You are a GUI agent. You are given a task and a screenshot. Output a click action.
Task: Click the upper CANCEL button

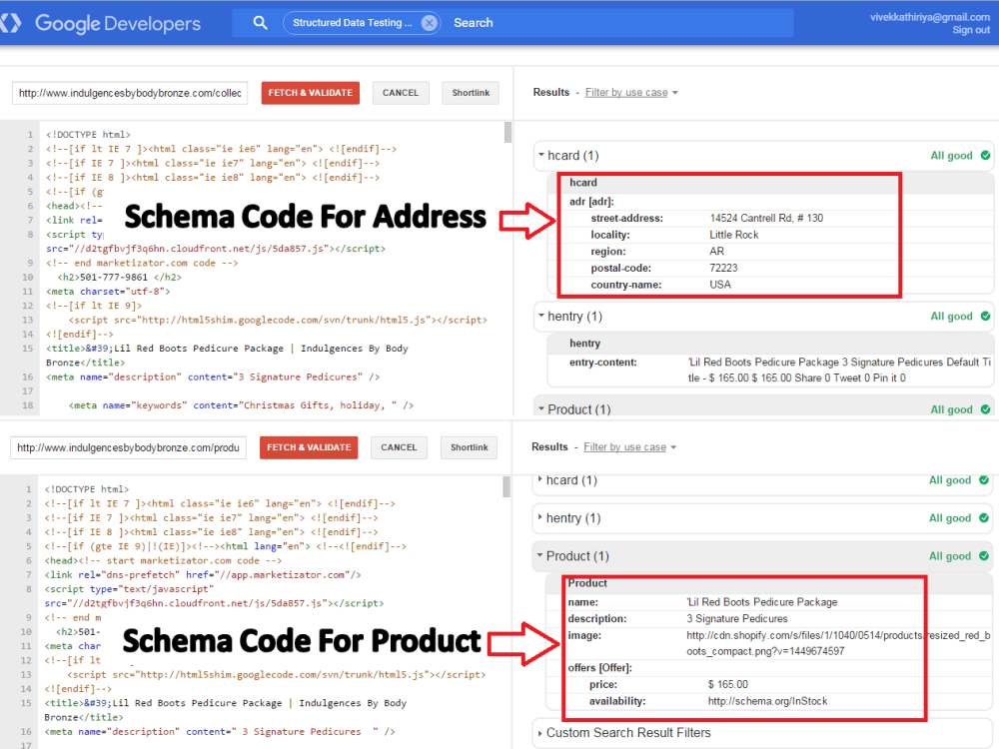point(401,93)
